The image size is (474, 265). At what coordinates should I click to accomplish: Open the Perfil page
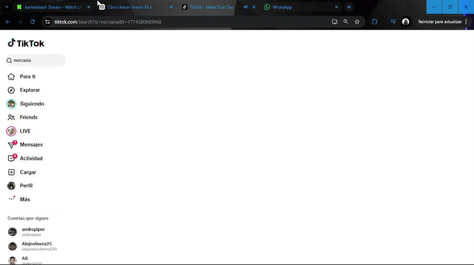26,185
